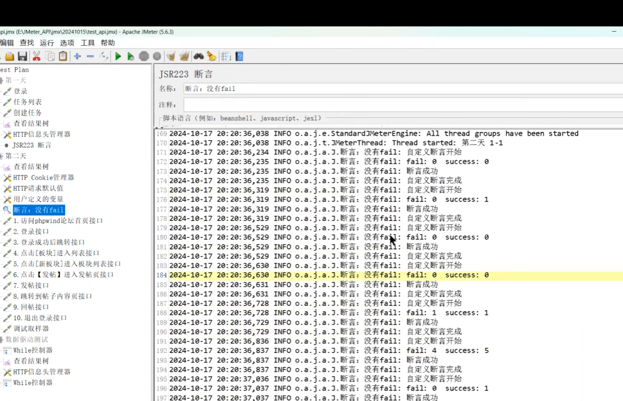Click the magnifier icon of 断言：没有fail tree node

coord(7,210)
